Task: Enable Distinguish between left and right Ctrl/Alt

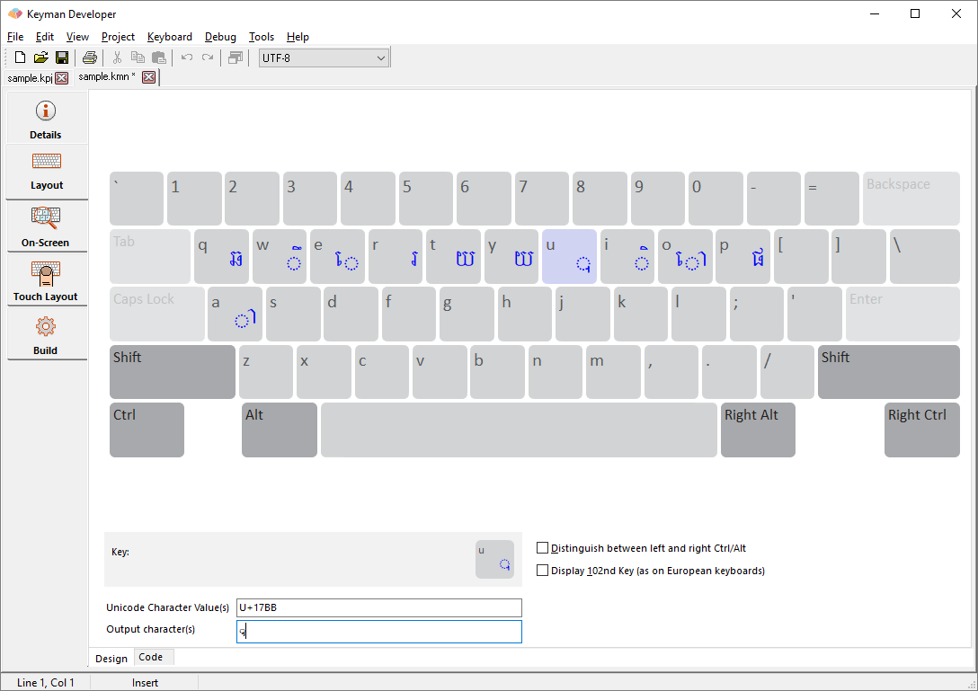Action: coord(542,547)
